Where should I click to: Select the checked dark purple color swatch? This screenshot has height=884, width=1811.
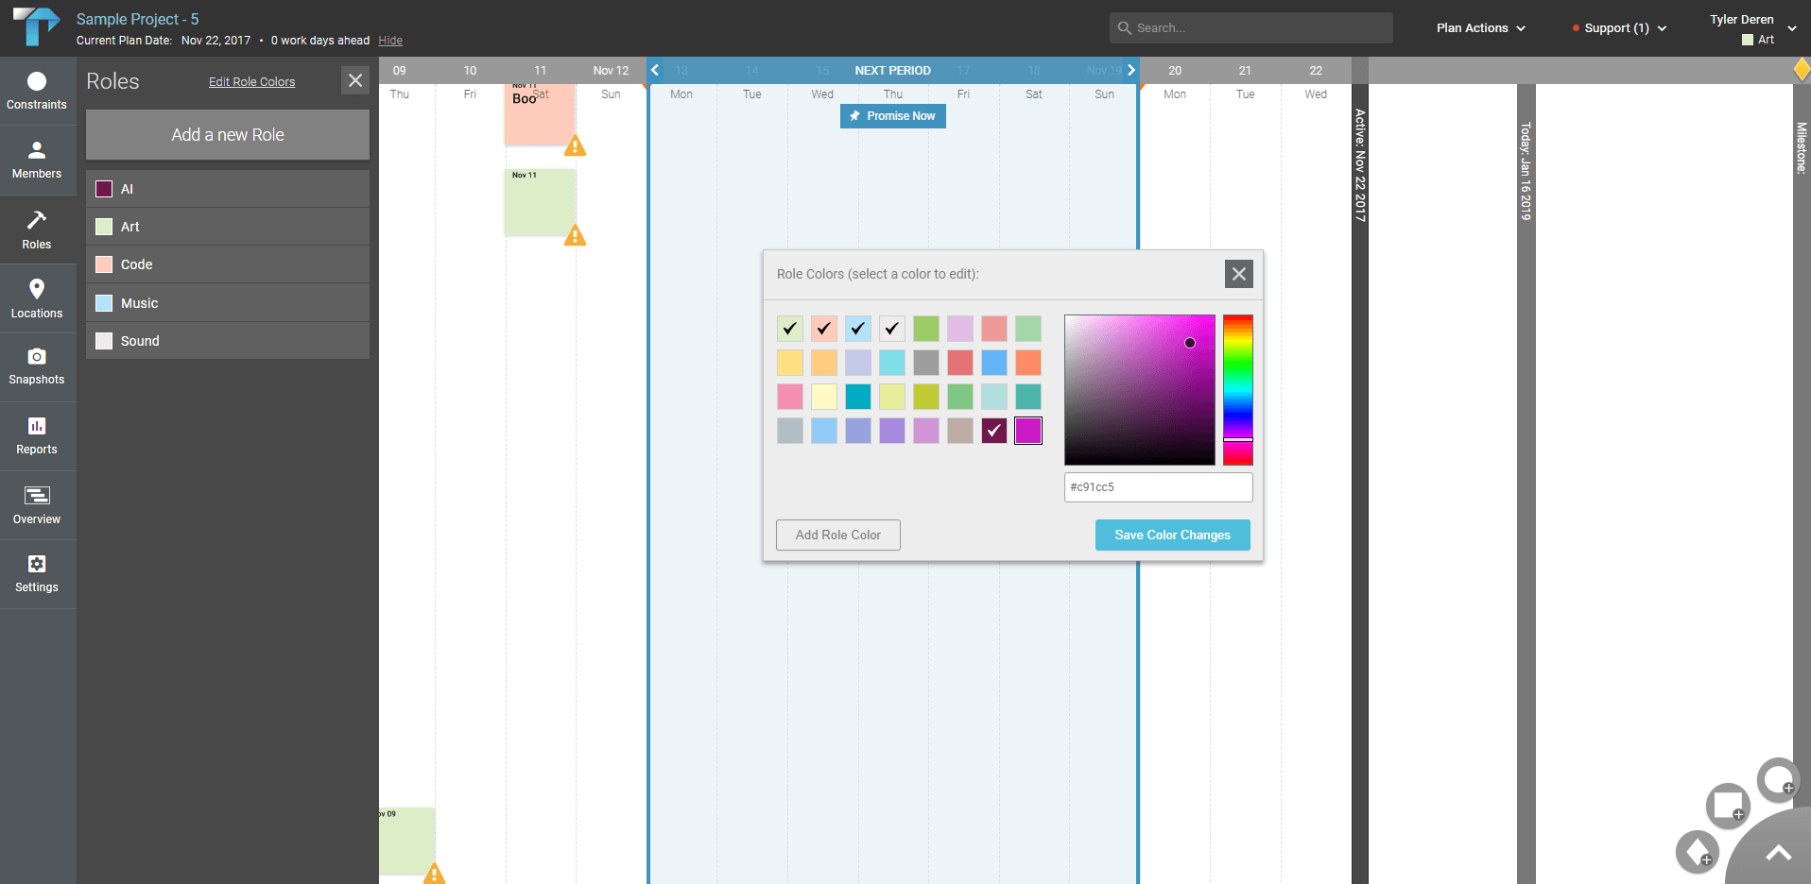click(x=993, y=431)
